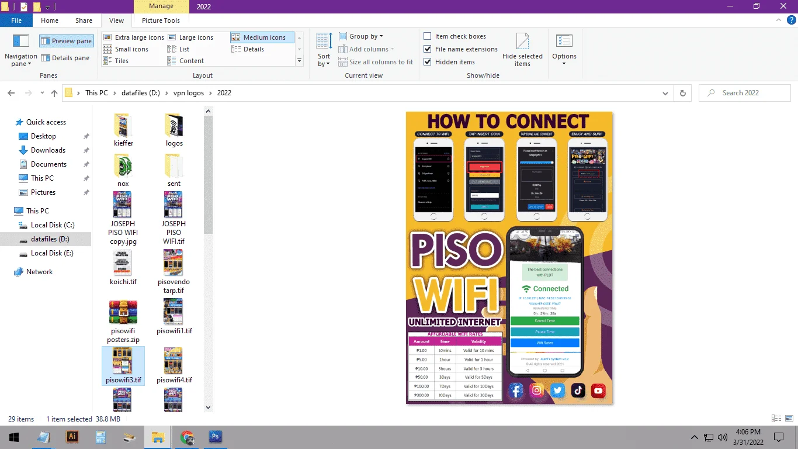Open the File Explorer Help icon

tap(790, 20)
